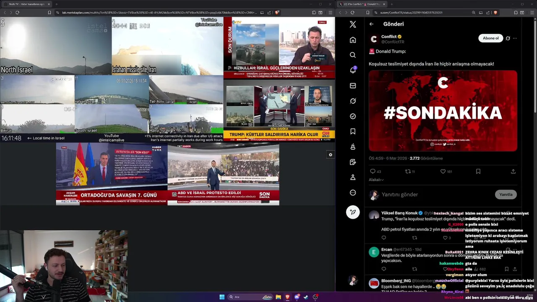Go back using Gönderi back arrow
This screenshot has width=537, height=302.
click(x=371, y=24)
